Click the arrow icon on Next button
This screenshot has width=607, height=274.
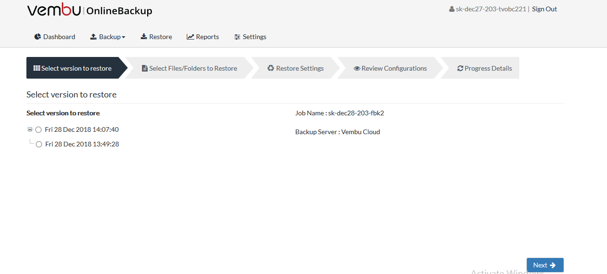[x=553, y=265]
